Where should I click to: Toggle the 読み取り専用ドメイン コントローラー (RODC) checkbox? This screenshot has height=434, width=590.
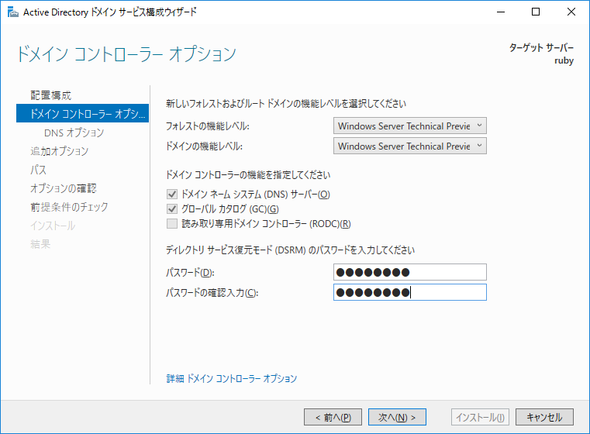point(172,224)
